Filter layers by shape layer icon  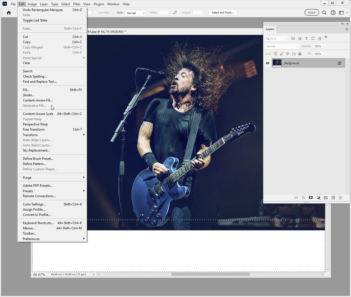(313, 38)
